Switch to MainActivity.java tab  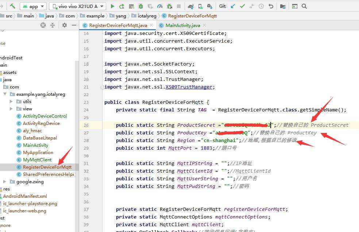tap(182, 25)
